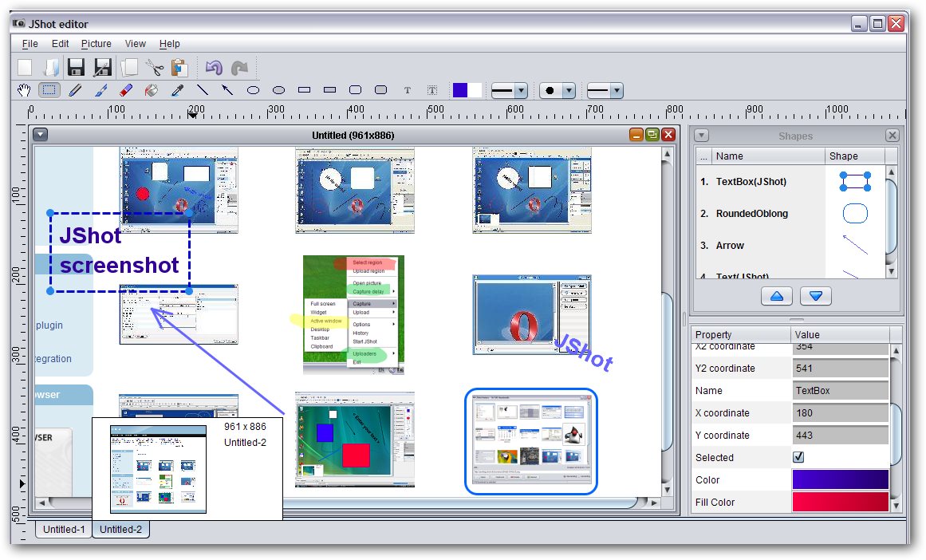Image resolution: width=926 pixels, height=560 pixels.
Task: Select the outlined Ellipse tool
Action: click(254, 90)
